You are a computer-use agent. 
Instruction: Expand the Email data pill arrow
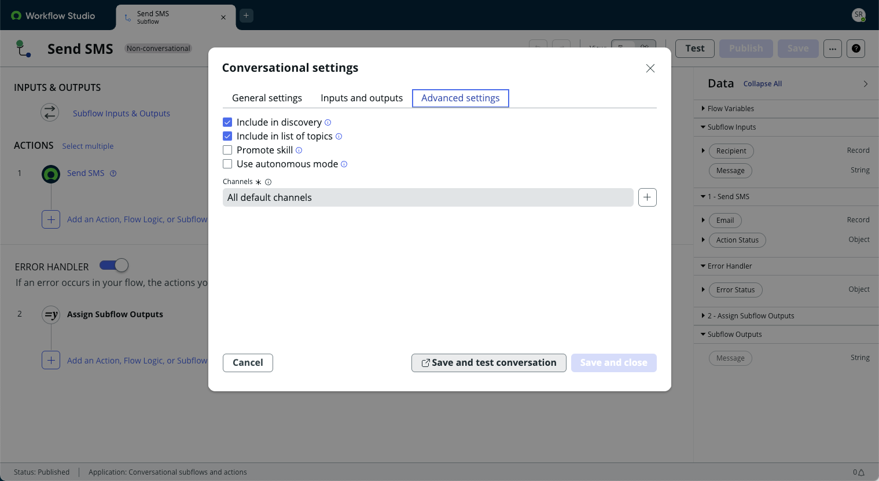[x=703, y=220]
